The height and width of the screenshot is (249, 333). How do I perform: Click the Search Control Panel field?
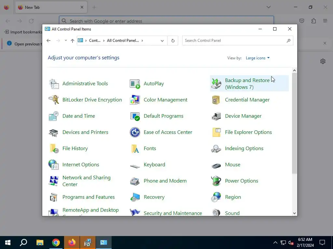[237, 41]
